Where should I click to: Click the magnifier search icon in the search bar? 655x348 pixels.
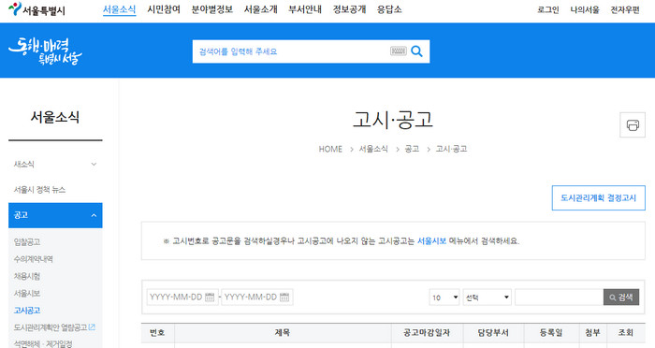pyautogui.click(x=416, y=51)
